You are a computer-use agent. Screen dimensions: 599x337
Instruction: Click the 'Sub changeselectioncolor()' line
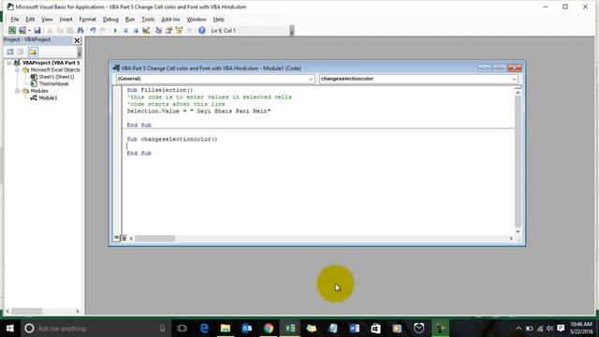point(172,139)
